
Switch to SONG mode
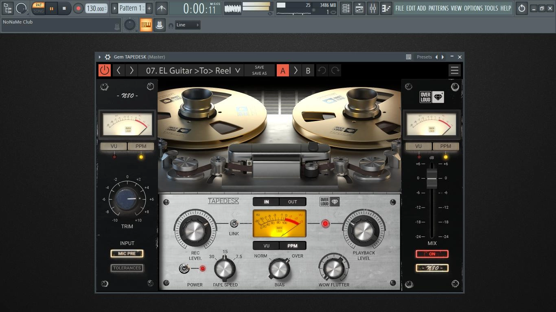[x=38, y=11]
